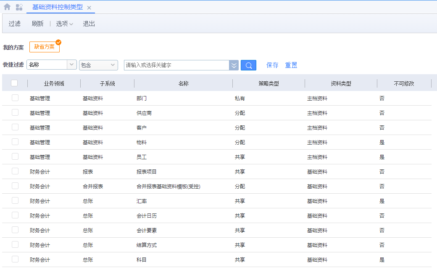Image resolution: width=437 pixels, height=270 pixels.
Task: Click the blue magnifier search button
Action: (248, 65)
